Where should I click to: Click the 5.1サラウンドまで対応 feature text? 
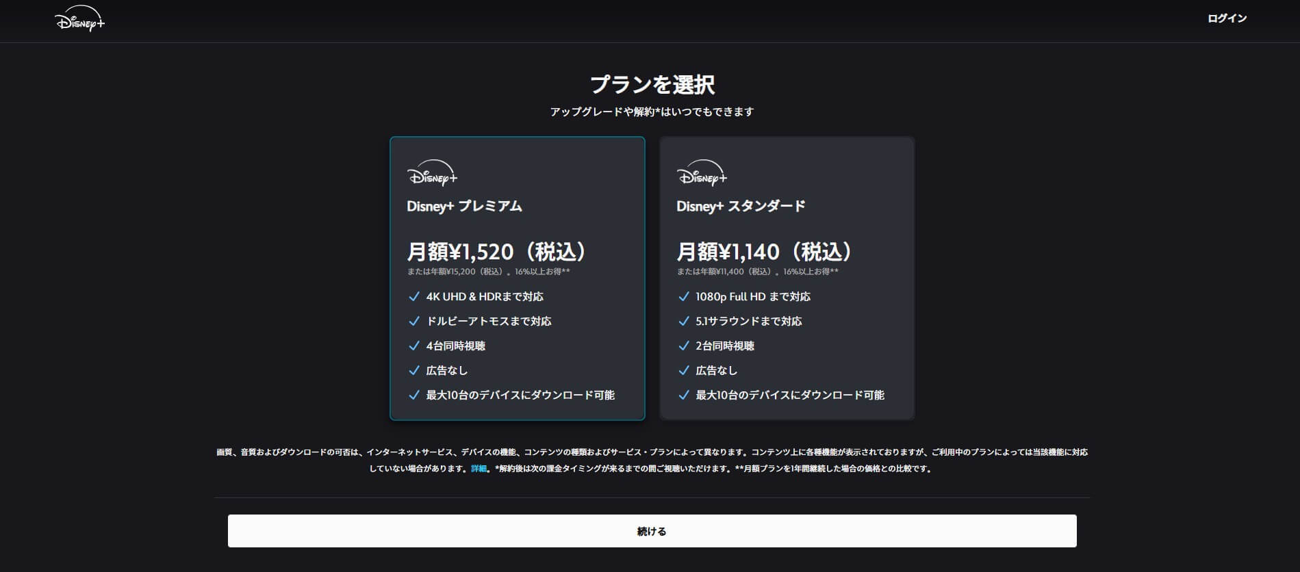pyautogui.click(x=749, y=321)
